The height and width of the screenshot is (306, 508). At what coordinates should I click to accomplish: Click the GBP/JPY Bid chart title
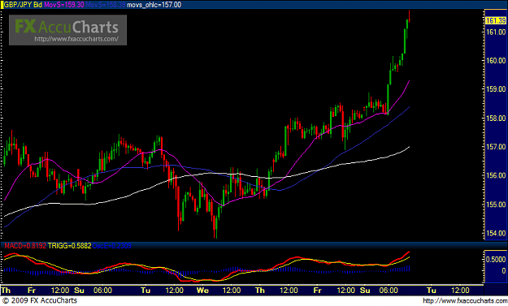[x=23, y=5]
